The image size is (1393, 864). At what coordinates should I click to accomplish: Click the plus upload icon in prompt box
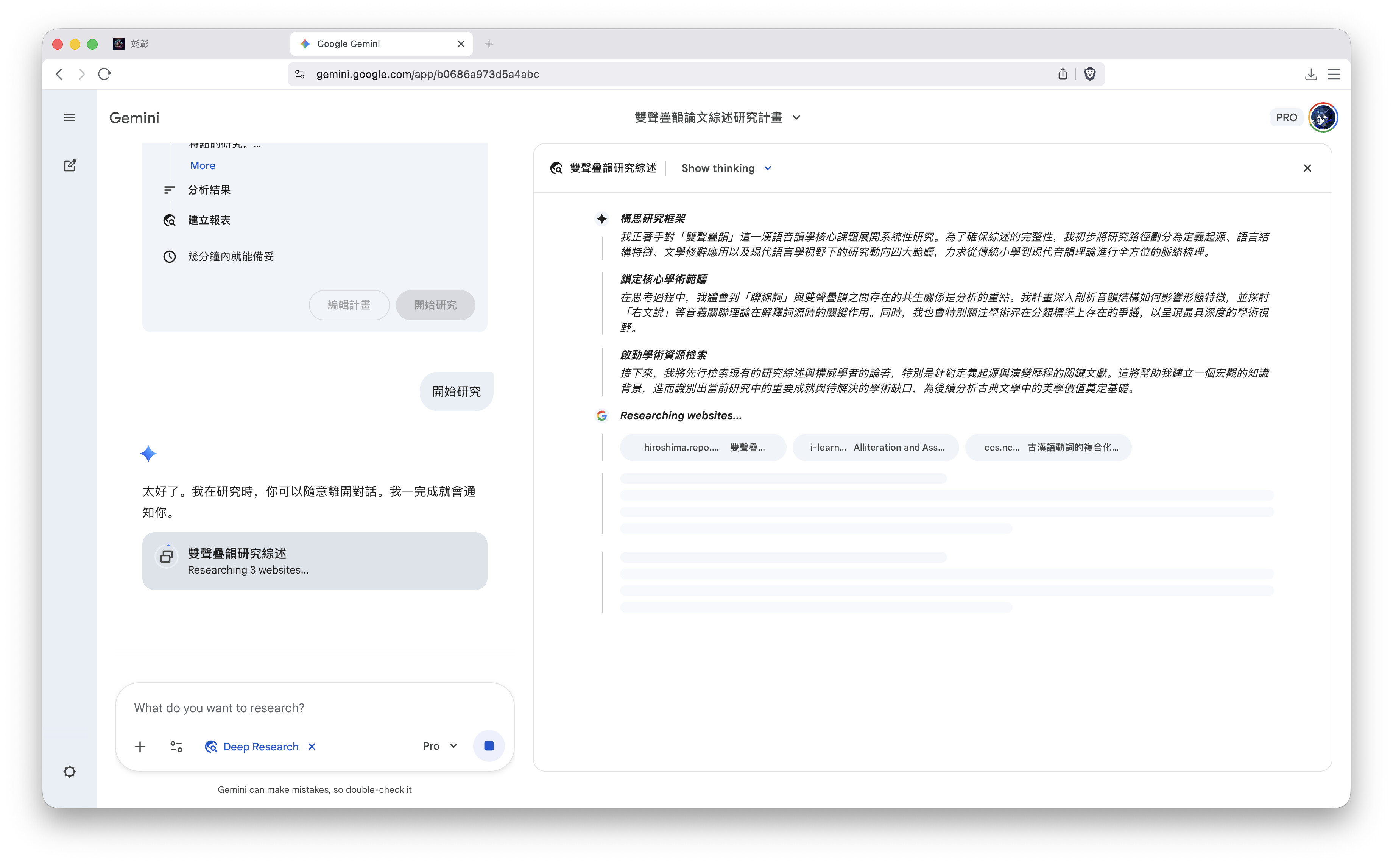coord(140,747)
